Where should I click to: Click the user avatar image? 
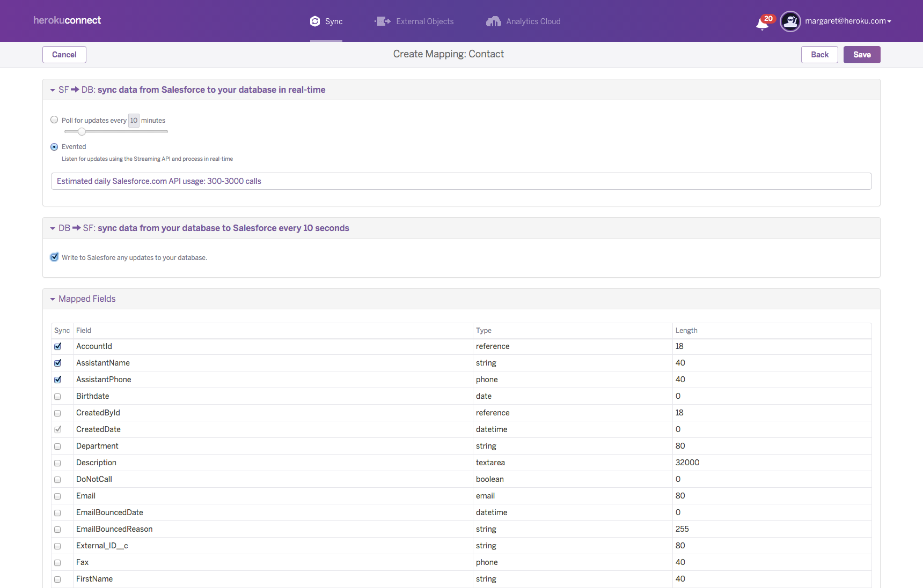[790, 21]
